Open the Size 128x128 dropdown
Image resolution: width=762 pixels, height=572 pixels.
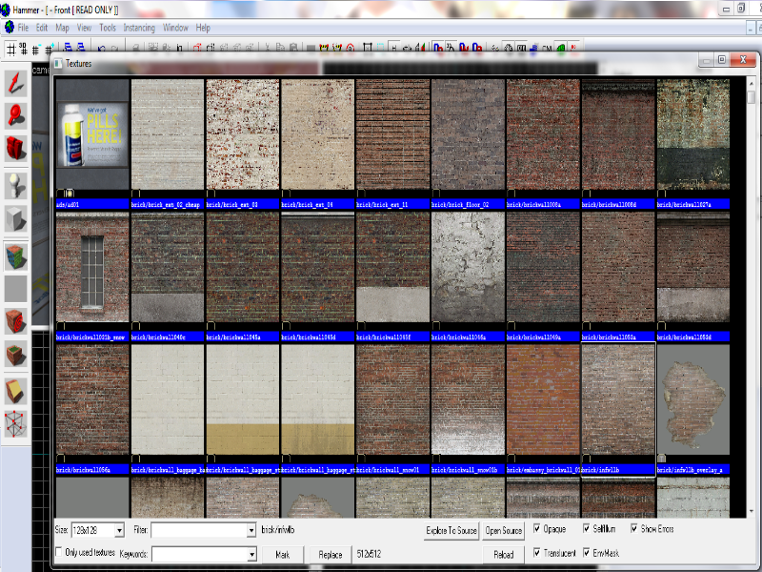pyautogui.click(x=119, y=530)
